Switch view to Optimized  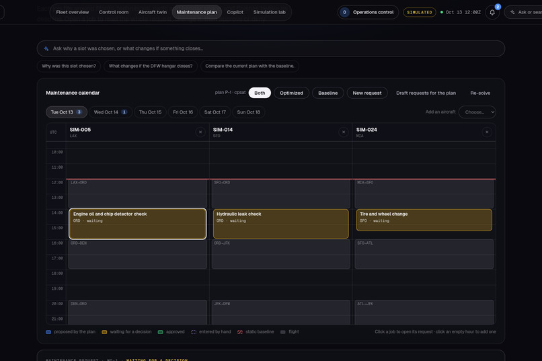291,93
